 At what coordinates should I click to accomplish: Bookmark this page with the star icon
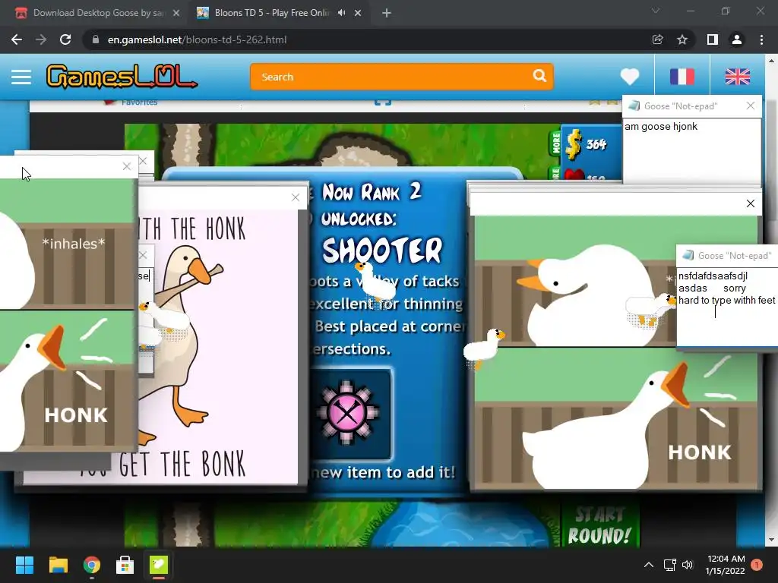coord(682,39)
